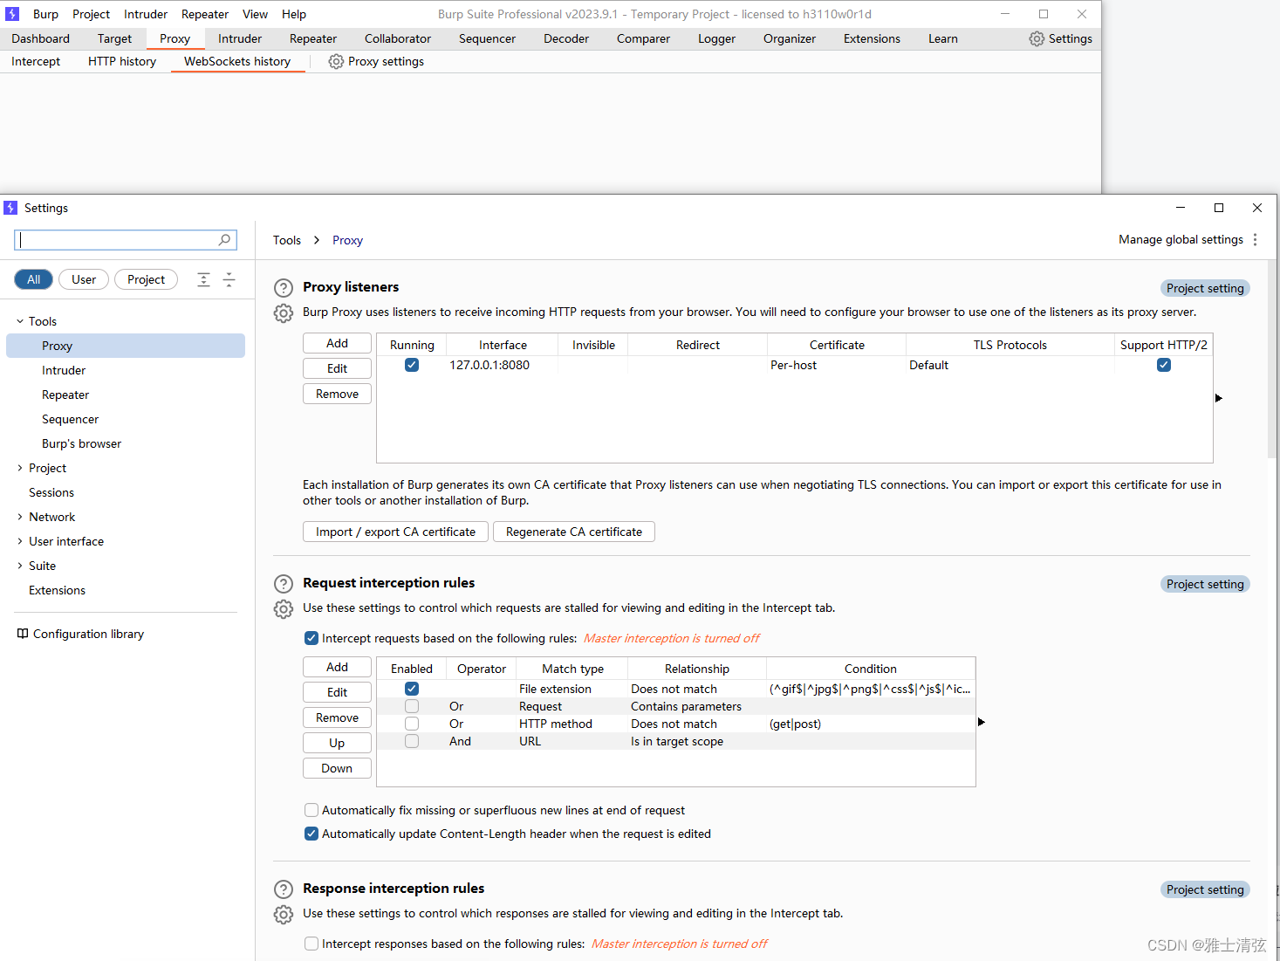
Task: Enable the HTTP method Does not match rule
Action: click(x=412, y=724)
